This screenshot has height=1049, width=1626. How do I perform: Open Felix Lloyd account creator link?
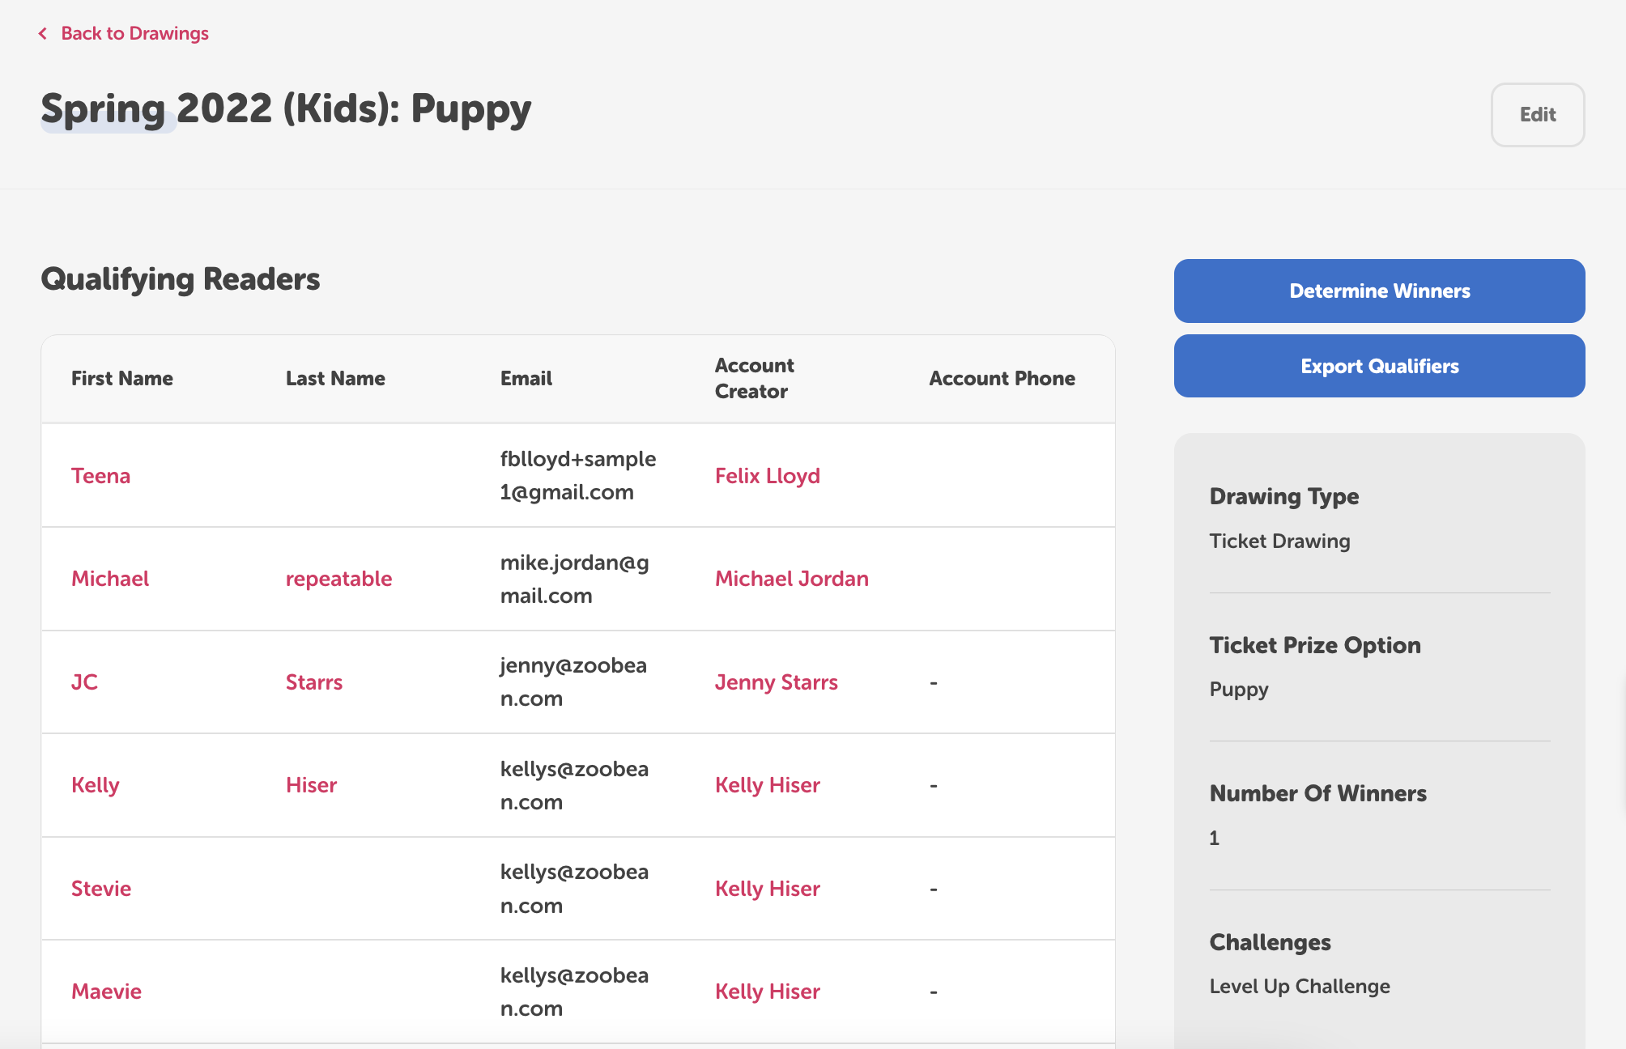(x=767, y=475)
